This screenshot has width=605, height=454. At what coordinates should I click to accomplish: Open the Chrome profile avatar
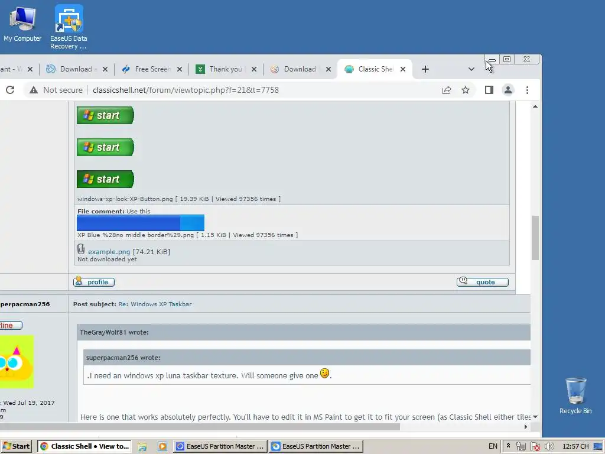pyautogui.click(x=508, y=90)
